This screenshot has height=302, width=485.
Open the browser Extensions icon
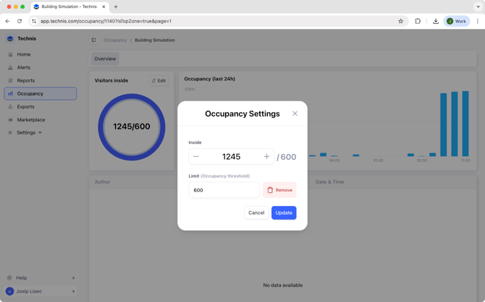click(418, 21)
